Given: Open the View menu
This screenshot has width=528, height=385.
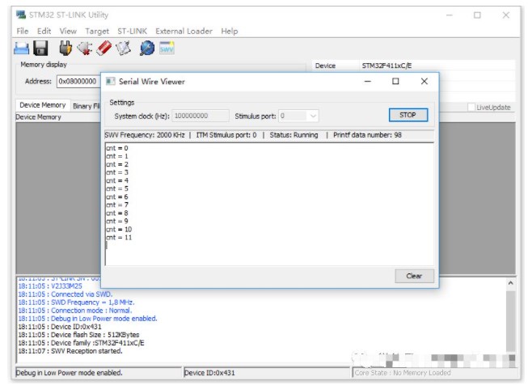Looking at the screenshot, I should (x=68, y=31).
